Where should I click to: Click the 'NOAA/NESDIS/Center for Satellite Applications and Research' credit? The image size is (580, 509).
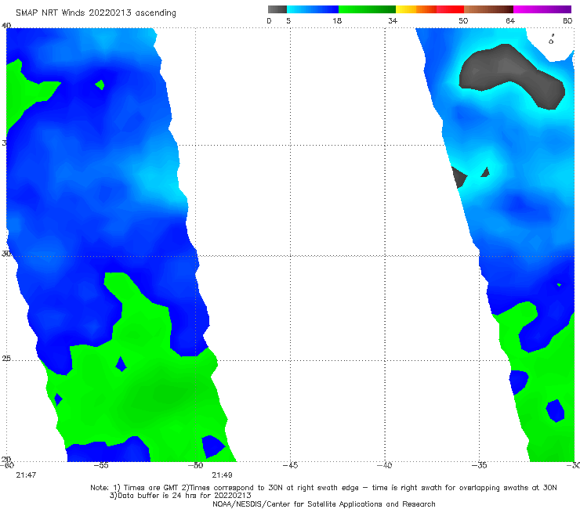coord(324,504)
